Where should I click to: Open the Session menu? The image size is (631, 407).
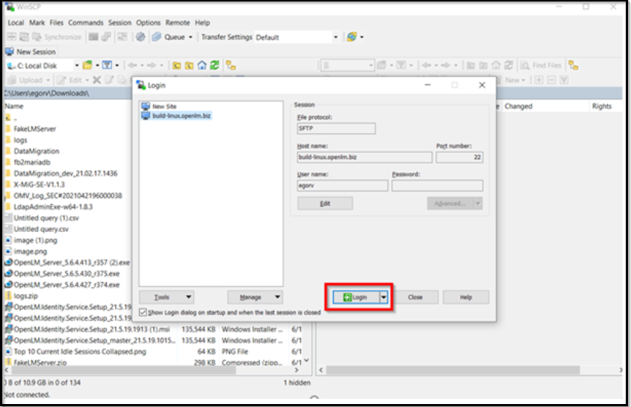click(x=119, y=23)
